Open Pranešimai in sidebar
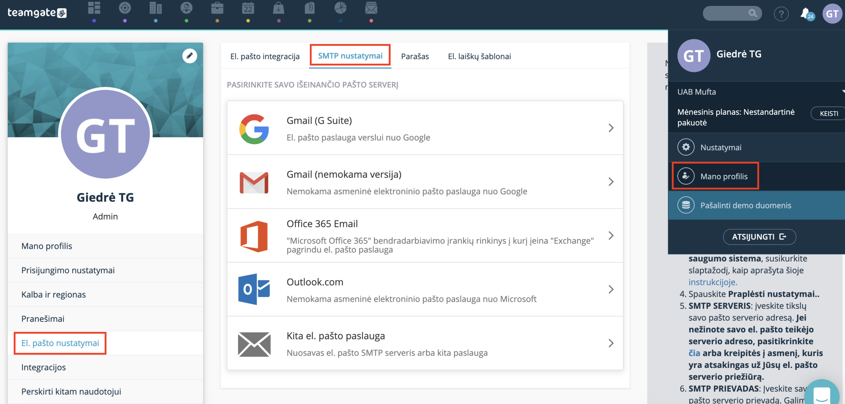Screen dimensions: 845x404 105,319
